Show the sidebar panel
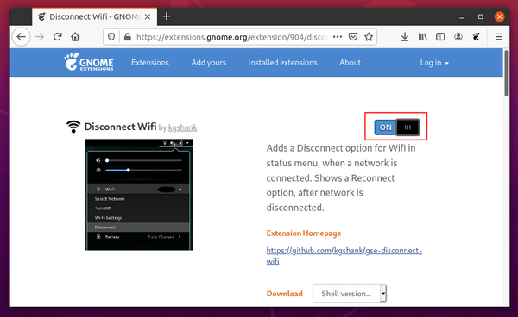Screen dimensions: 518x317 (x=440, y=37)
